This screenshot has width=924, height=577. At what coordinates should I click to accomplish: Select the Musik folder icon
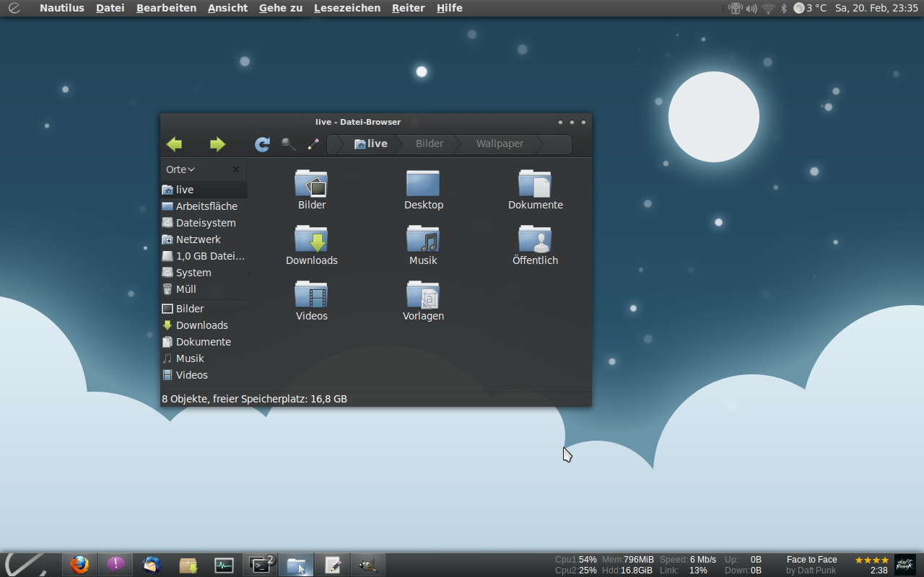423,239
